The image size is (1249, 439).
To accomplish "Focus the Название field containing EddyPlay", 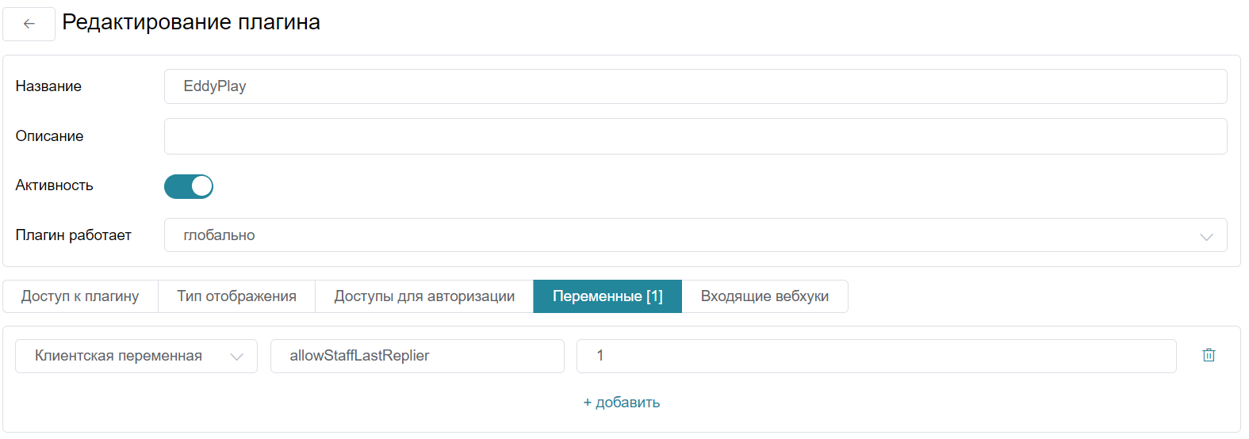I will (x=695, y=86).
